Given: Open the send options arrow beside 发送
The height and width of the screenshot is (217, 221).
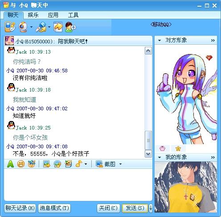Looking at the screenshot, I should click(151, 208).
